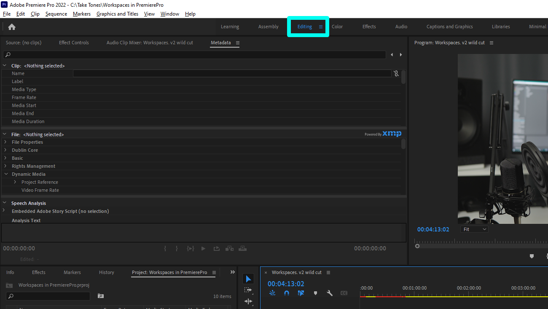This screenshot has width=548, height=309.
Task: Pick the Track Select Forward tool
Action: pyautogui.click(x=248, y=290)
